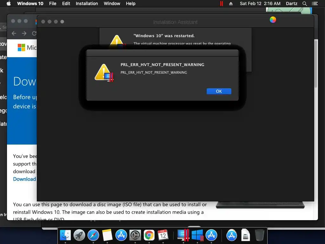Screen dimensions: 325x244
Task: Click the Windows 10 virtual machine Dock icon
Action: coord(197,235)
